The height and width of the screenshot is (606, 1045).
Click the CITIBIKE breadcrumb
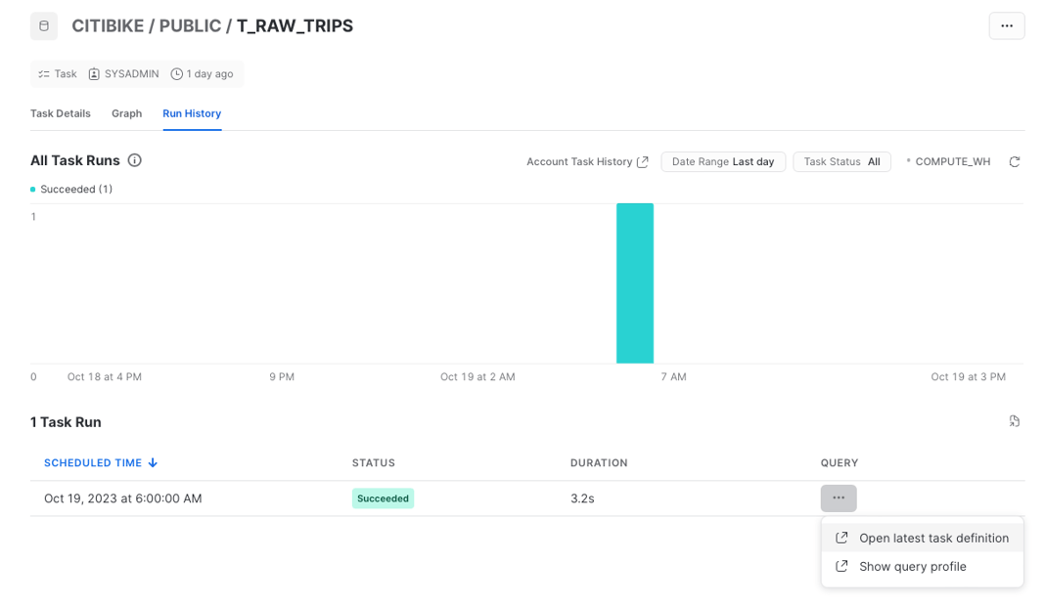coord(108,26)
